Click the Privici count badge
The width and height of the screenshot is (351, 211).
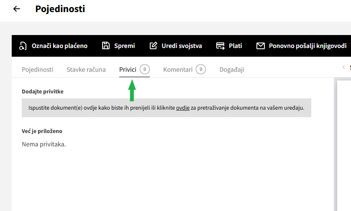point(145,69)
